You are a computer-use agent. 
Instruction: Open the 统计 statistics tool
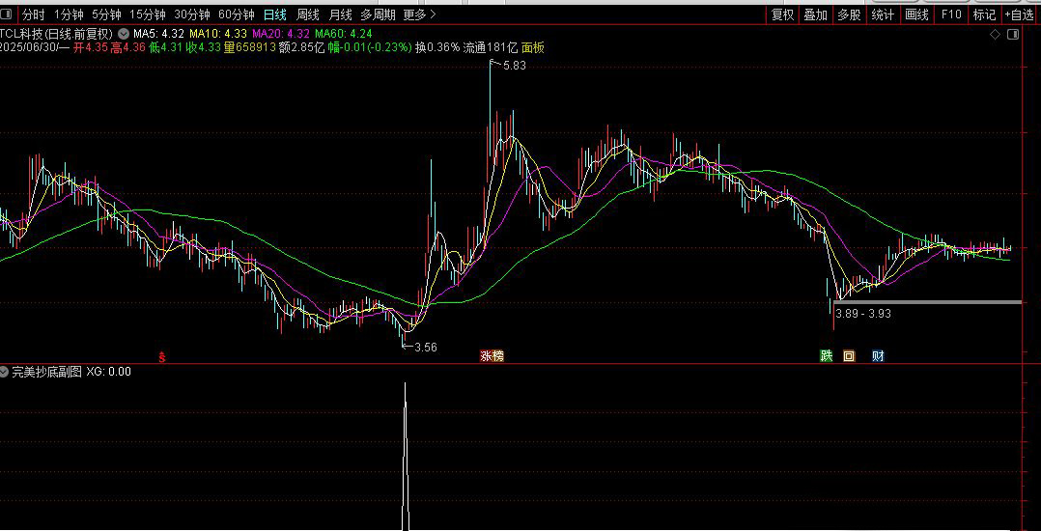click(x=883, y=14)
